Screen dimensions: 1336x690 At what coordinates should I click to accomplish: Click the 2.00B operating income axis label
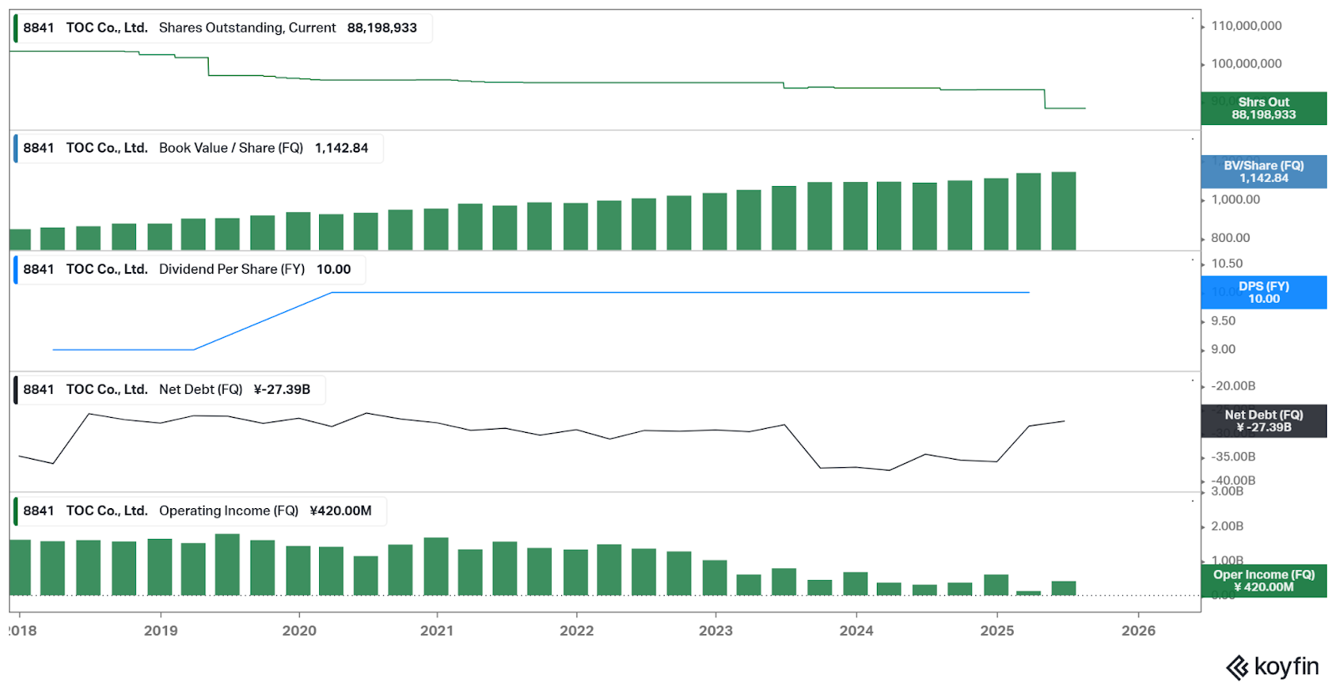[1227, 526]
